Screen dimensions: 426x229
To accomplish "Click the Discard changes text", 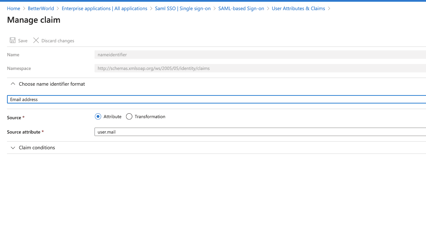I will point(58,41).
